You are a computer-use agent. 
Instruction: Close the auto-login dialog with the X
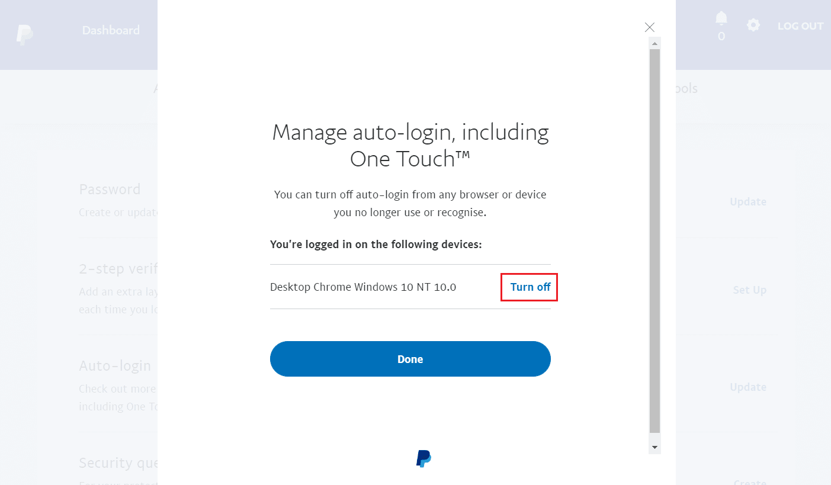coord(650,27)
